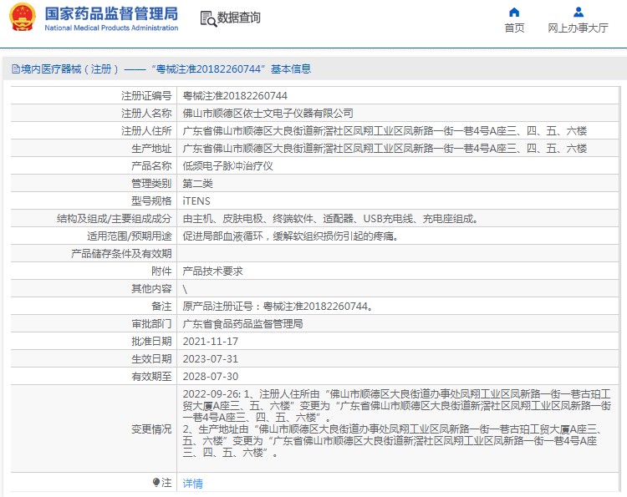Click the 产品技术要求 attachment text
Screen dimensions: 627x497
pyautogui.click(x=212, y=271)
